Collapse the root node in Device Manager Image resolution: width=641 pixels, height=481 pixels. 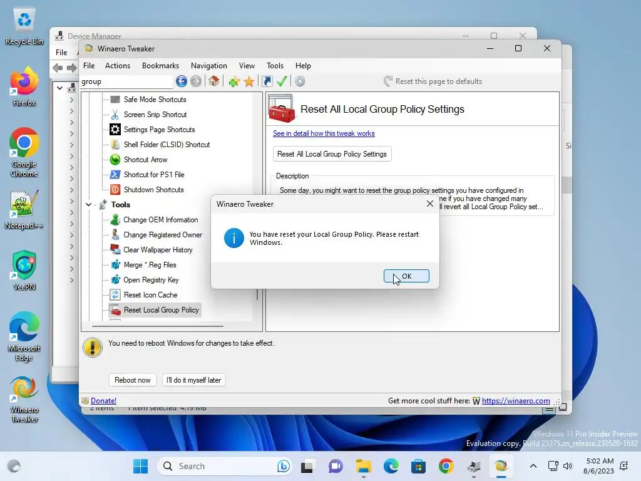tap(59, 88)
